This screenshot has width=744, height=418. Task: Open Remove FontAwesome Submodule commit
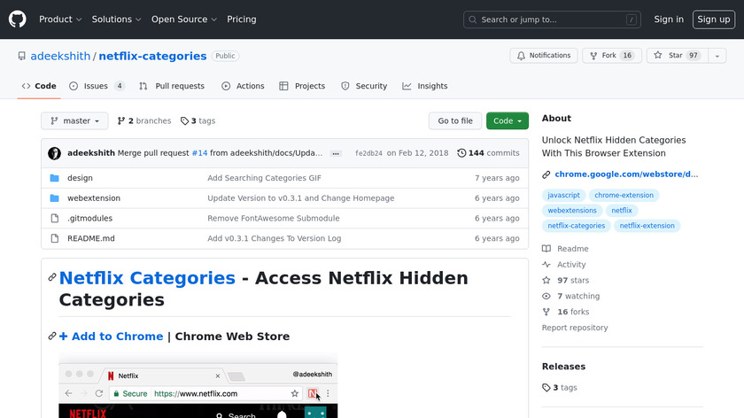(x=274, y=218)
